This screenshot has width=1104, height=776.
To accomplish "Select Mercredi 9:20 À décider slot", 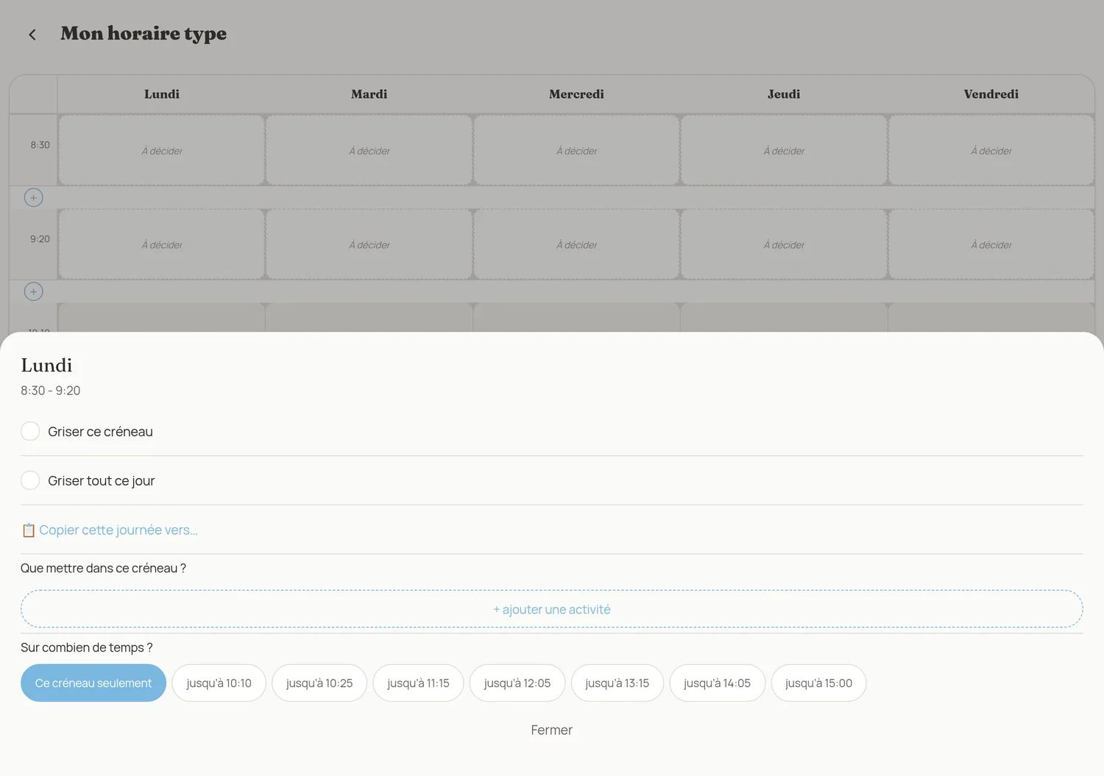I will click(576, 244).
